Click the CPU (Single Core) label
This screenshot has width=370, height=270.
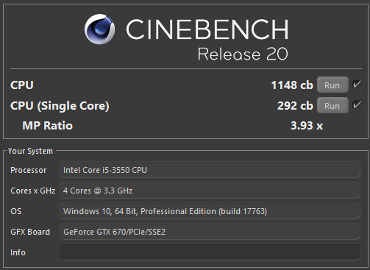[x=60, y=106]
